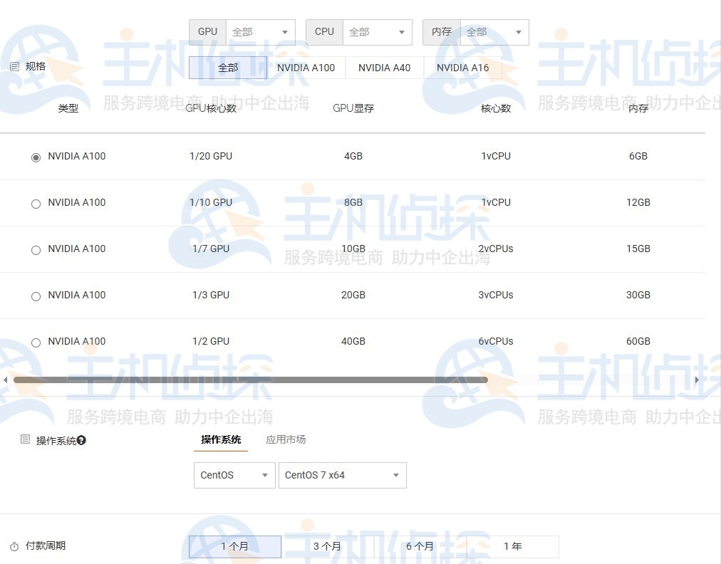This screenshot has height=564, width=721.
Task: Open the help question-mark icon near 操作系统
Action: pos(81,440)
